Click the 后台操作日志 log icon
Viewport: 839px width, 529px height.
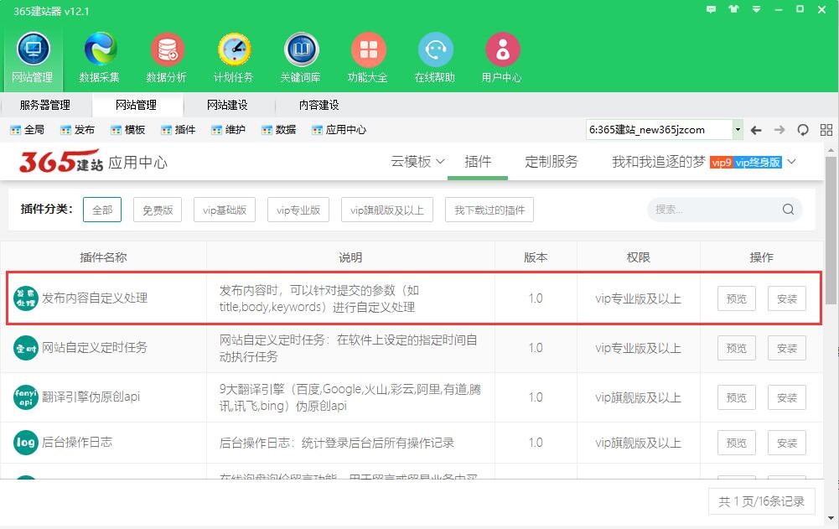[26, 443]
